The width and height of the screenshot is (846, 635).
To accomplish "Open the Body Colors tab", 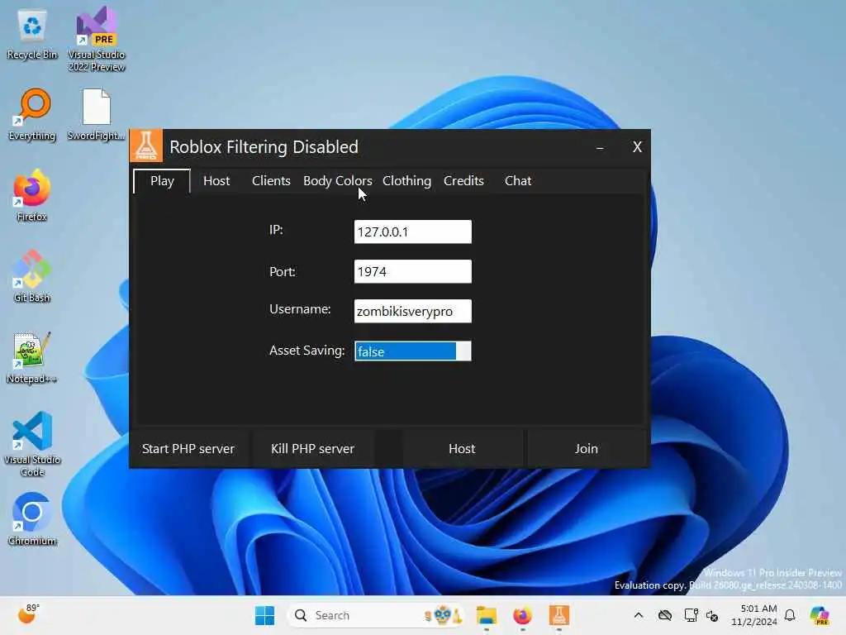I will click(x=338, y=181).
